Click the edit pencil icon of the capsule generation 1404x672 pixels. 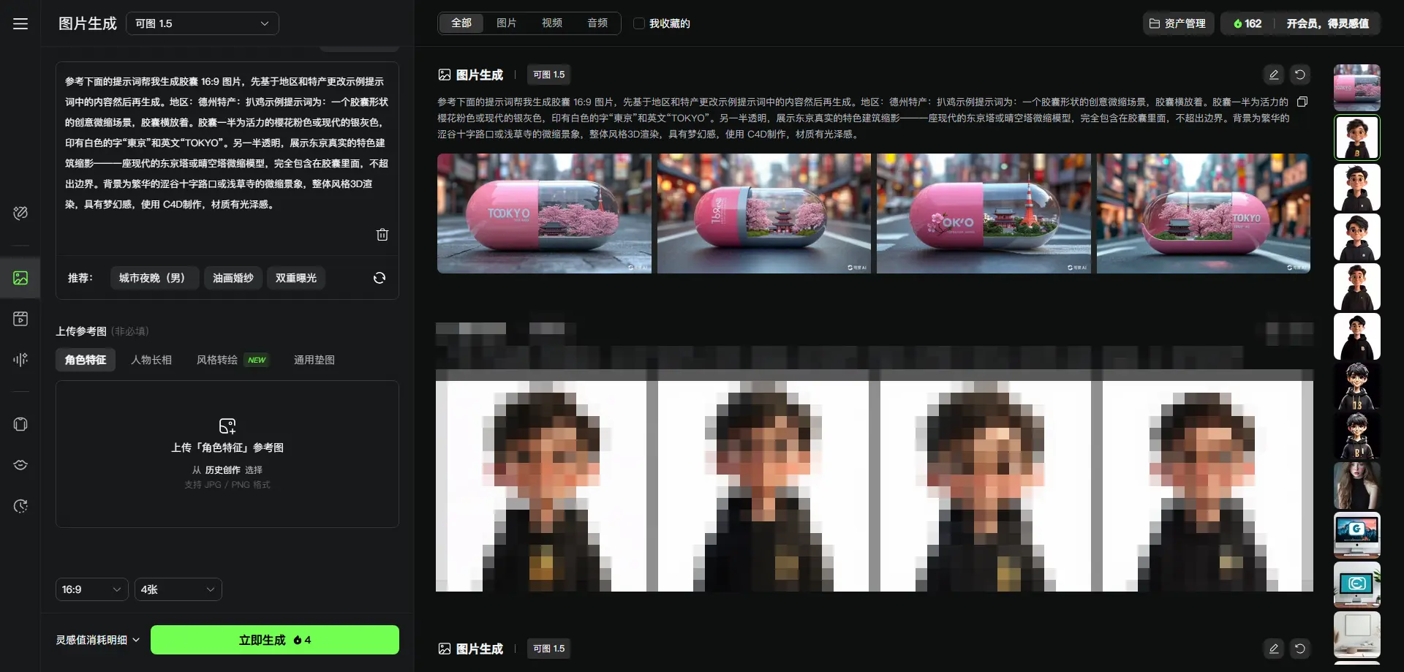[x=1274, y=75]
